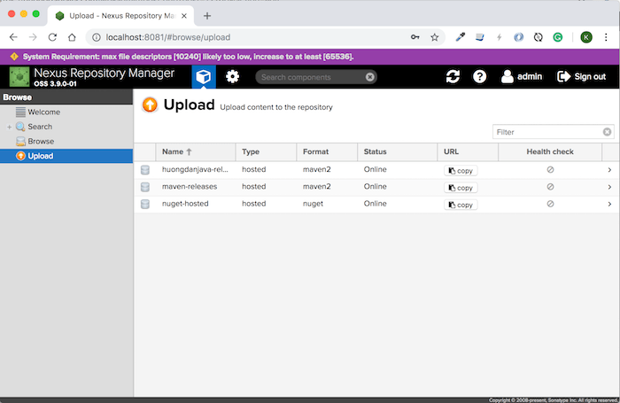620x403 pixels.
Task: Sort by the Name column header
Action: [196, 151]
